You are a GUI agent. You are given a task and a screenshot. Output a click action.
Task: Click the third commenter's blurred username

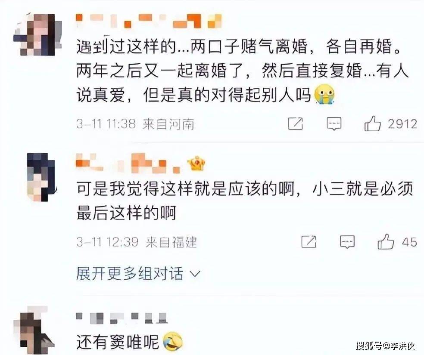(122, 318)
